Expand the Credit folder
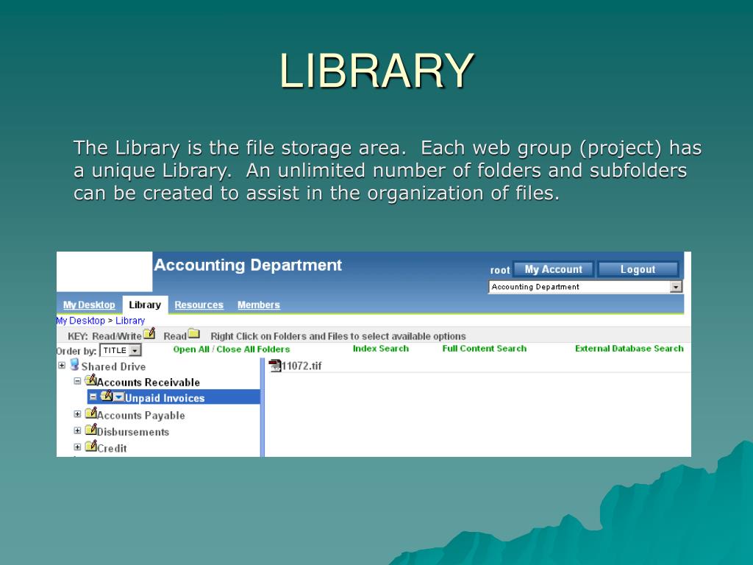The height and width of the screenshot is (565, 753). (x=77, y=447)
